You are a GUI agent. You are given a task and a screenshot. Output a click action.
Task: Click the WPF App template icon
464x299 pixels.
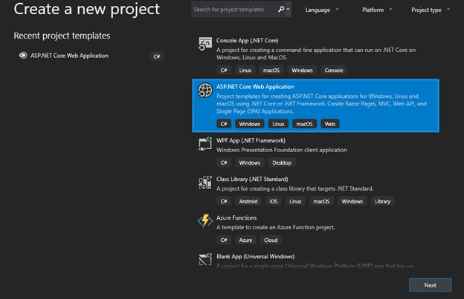coord(204,144)
